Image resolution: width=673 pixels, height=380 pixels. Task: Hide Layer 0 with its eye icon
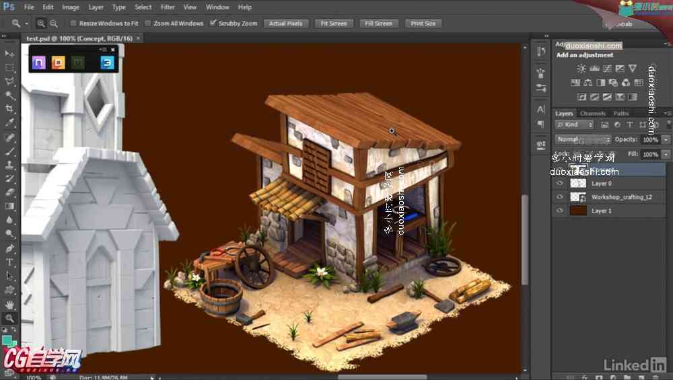tap(559, 184)
